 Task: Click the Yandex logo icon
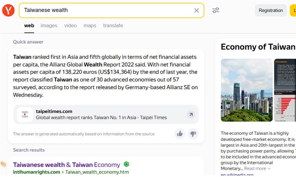(8, 10)
